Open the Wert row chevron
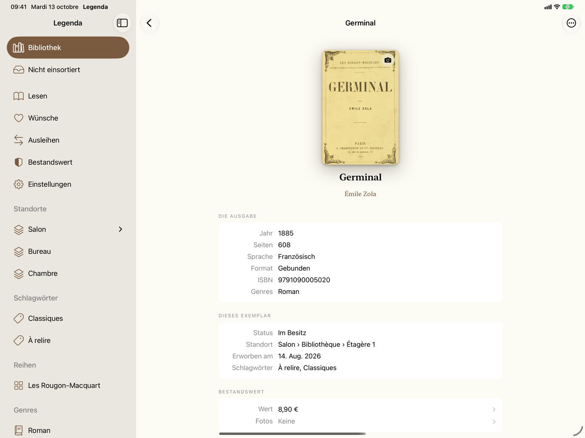This screenshot has height=438, width=585. point(494,410)
